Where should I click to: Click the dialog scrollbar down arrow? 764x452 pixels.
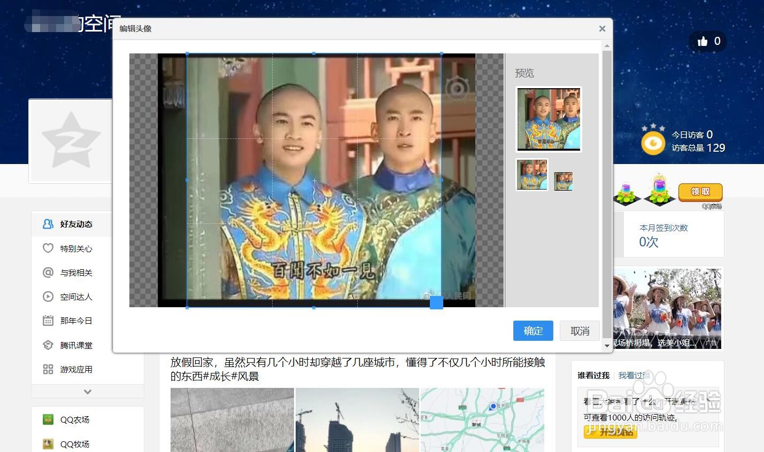[x=606, y=346]
